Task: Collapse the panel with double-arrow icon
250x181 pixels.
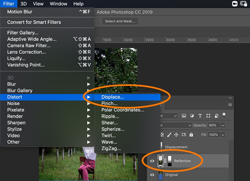Action: [230, 98]
